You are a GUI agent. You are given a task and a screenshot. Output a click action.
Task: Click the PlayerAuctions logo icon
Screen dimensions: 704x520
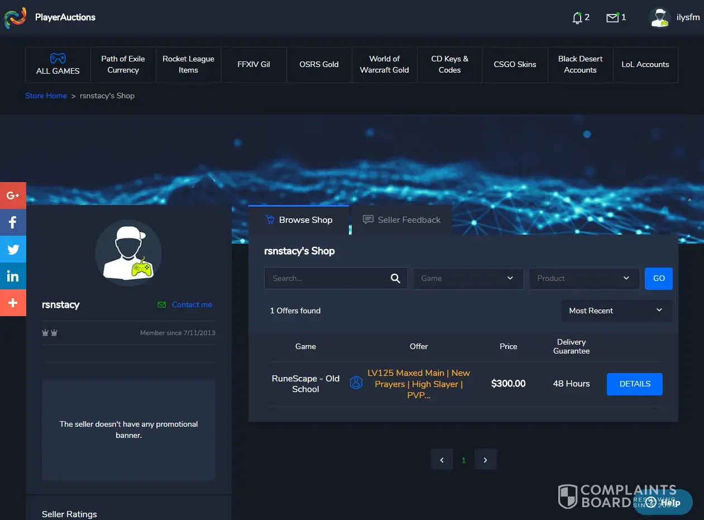tap(15, 18)
